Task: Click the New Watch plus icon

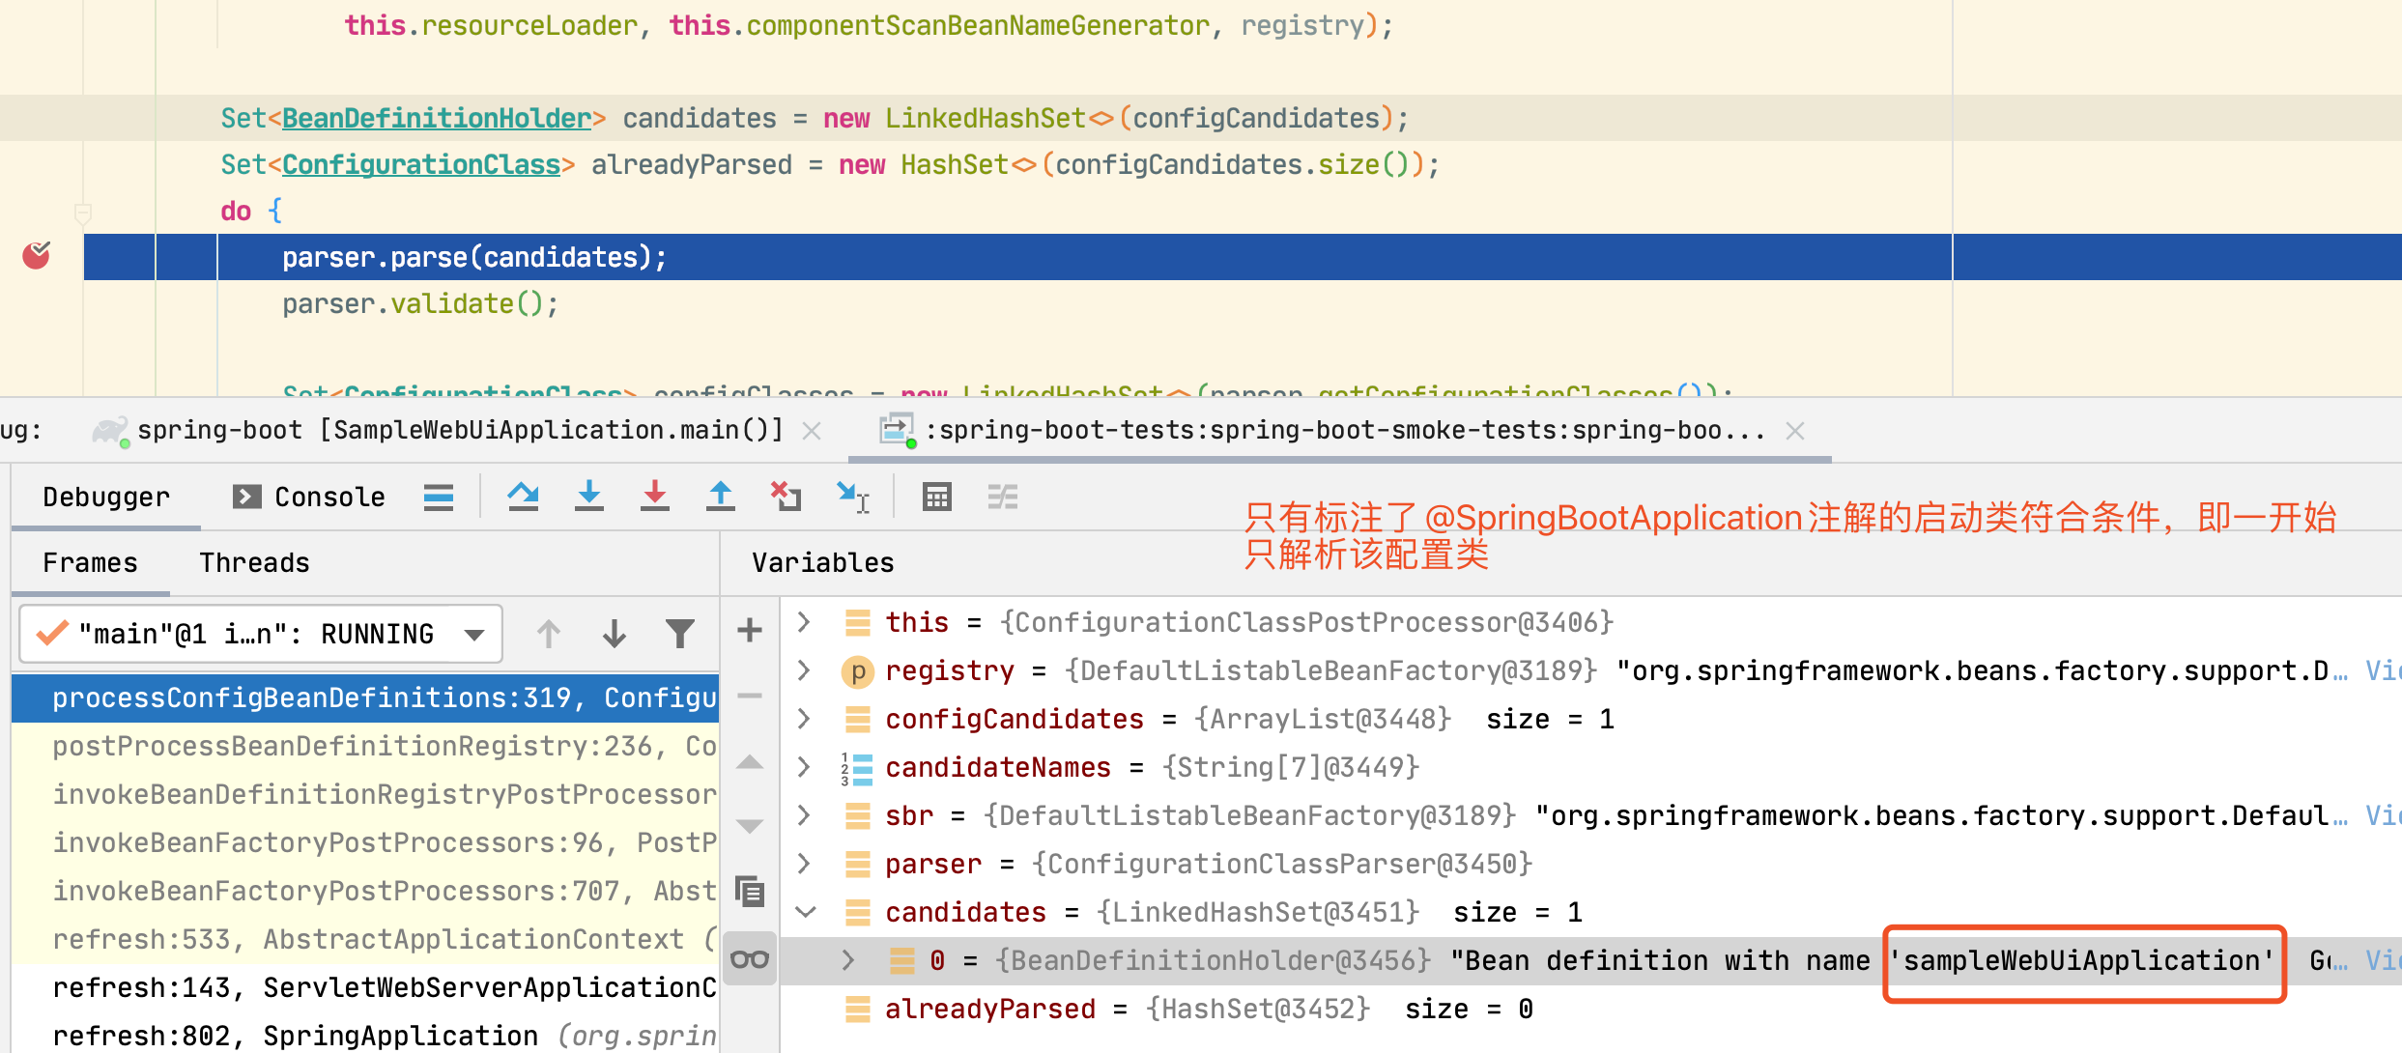Action: [x=750, y=631]
